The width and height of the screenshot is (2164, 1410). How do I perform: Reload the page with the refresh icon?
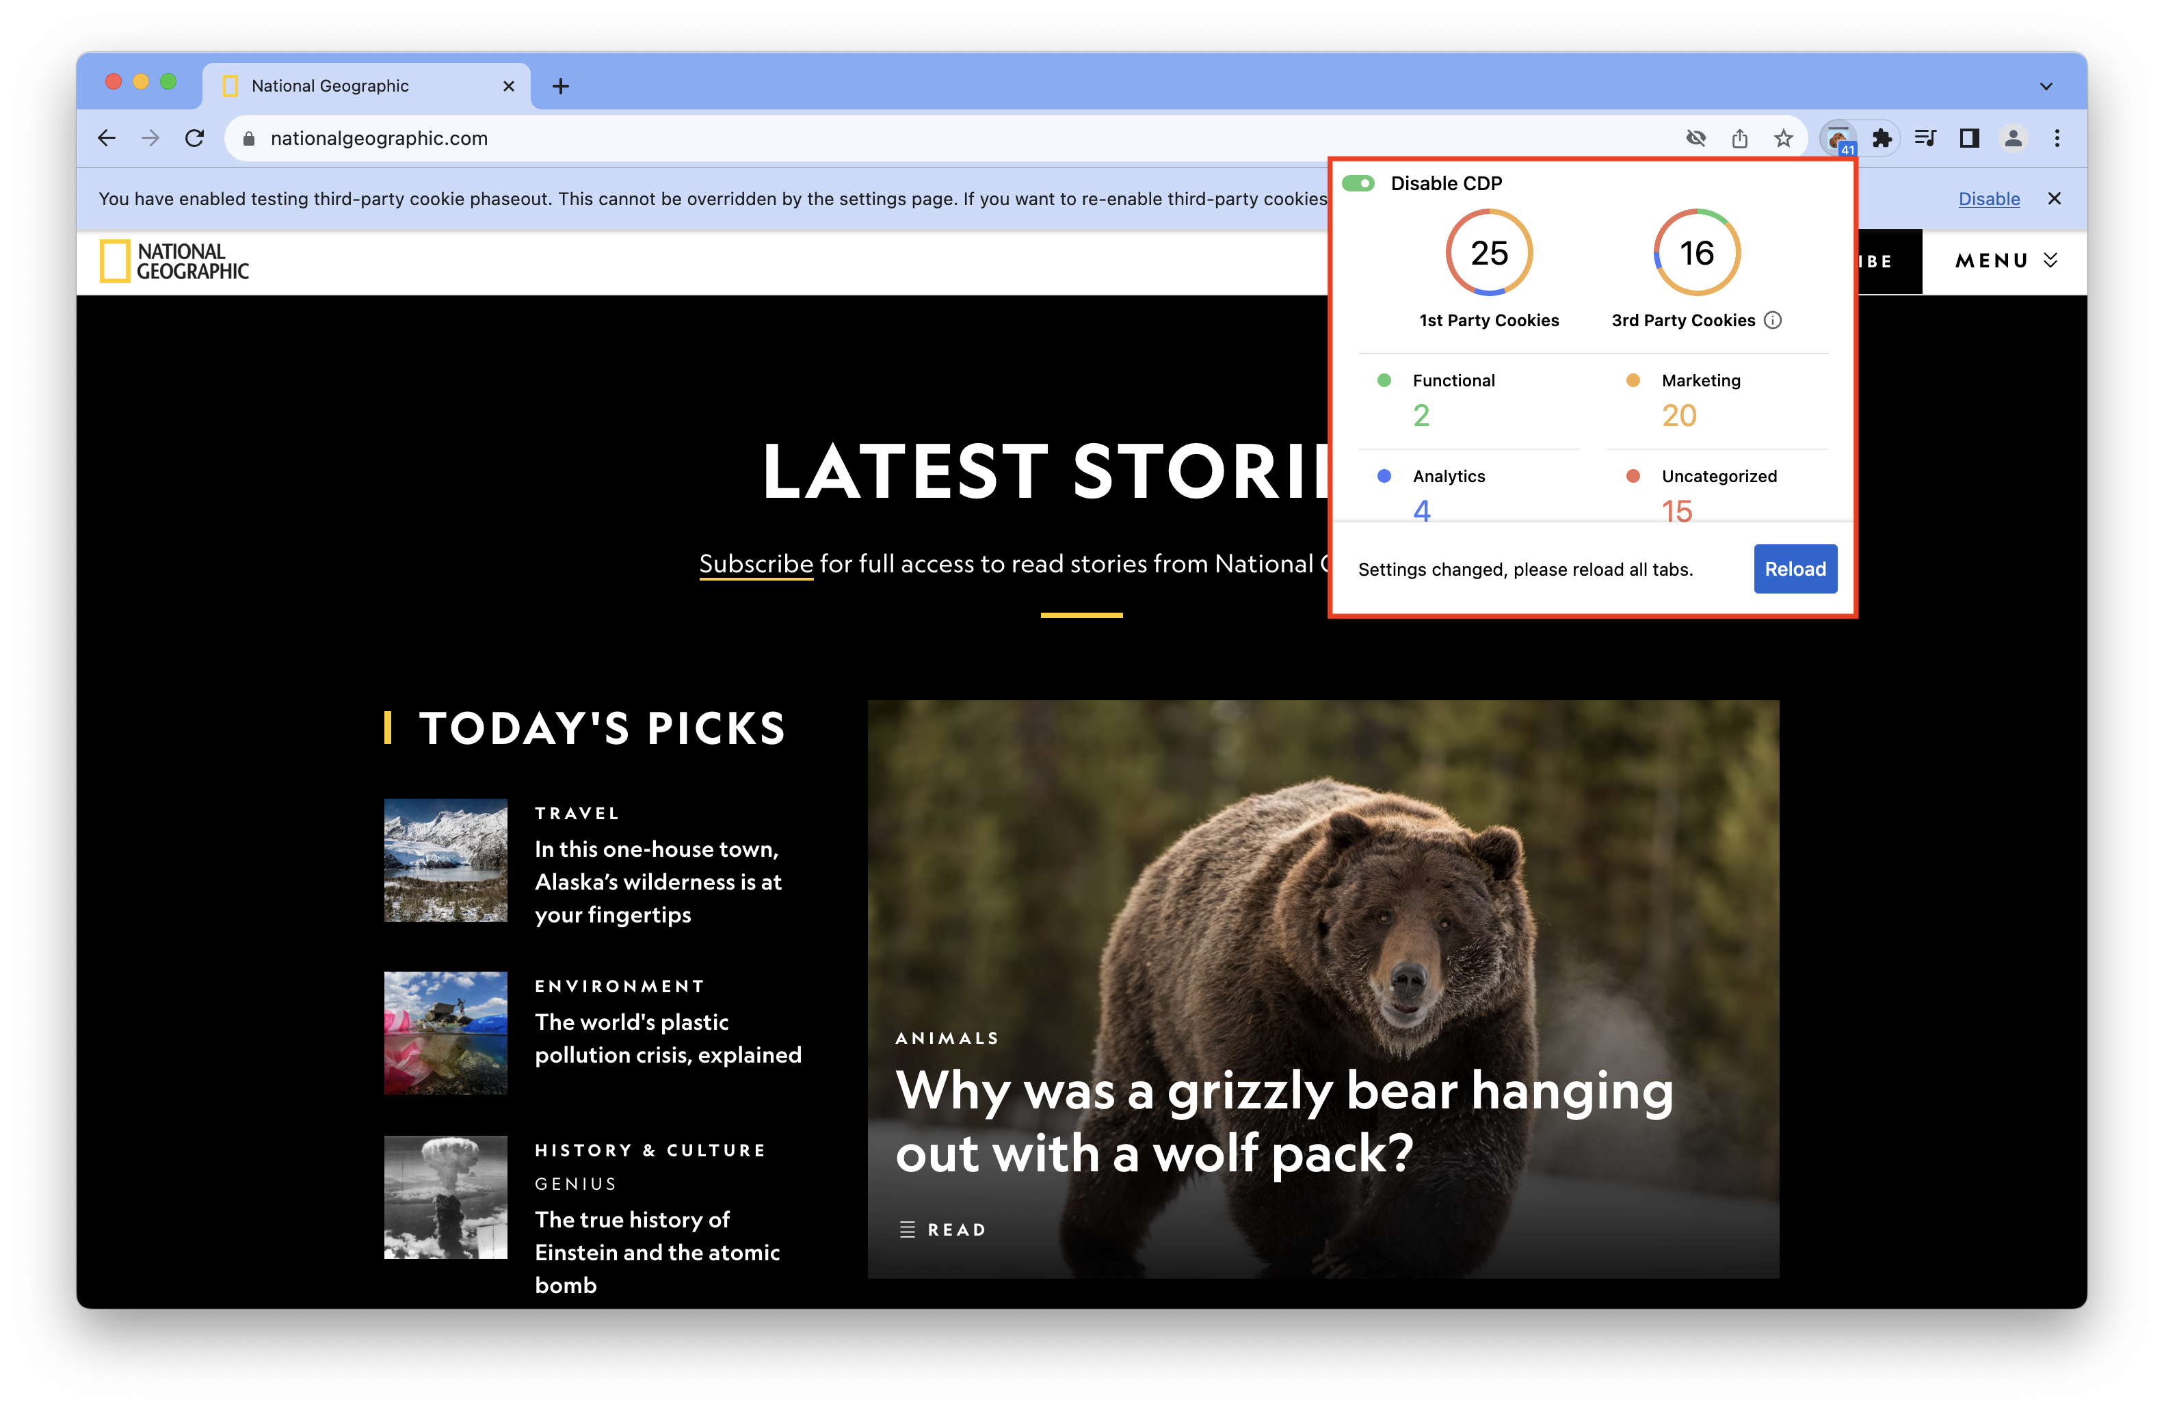[194, 138]
